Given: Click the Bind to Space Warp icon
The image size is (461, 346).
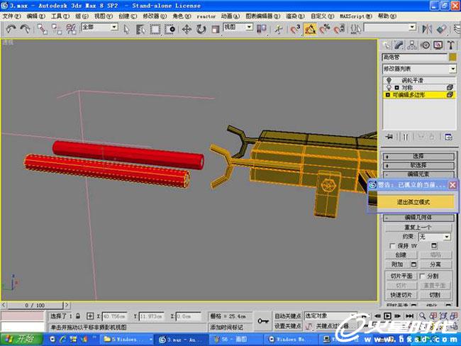Looking at the screenshot, I should (71, 29).
